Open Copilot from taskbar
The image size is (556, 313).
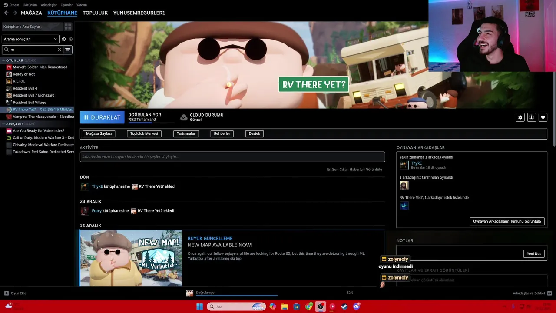click(x=272, y=306)
